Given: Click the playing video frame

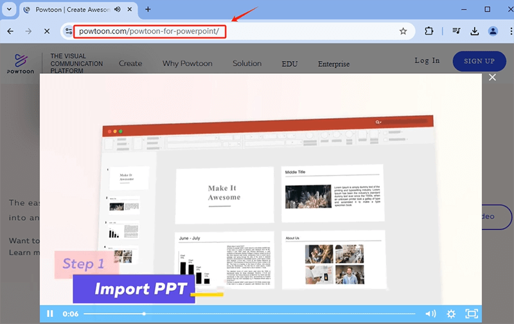Looking at the screenshot, I should click(261, 189).
